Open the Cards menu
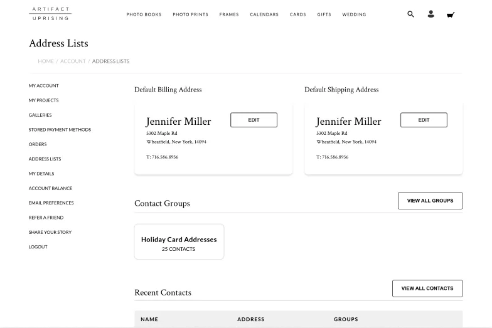 tap(297, 14)
